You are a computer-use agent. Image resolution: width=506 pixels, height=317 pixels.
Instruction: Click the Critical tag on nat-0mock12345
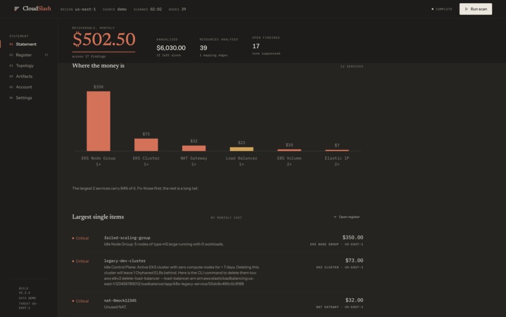click(80, 301)
